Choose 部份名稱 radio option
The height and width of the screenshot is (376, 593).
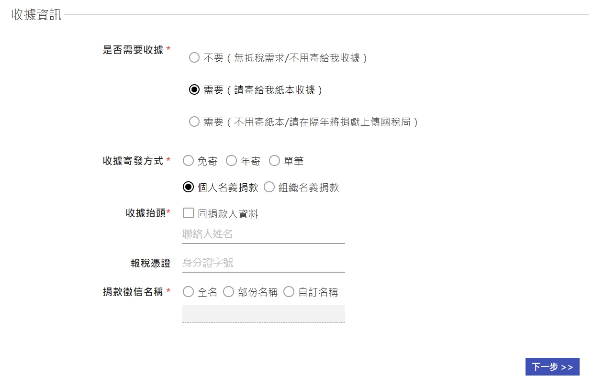pos(228,292)
